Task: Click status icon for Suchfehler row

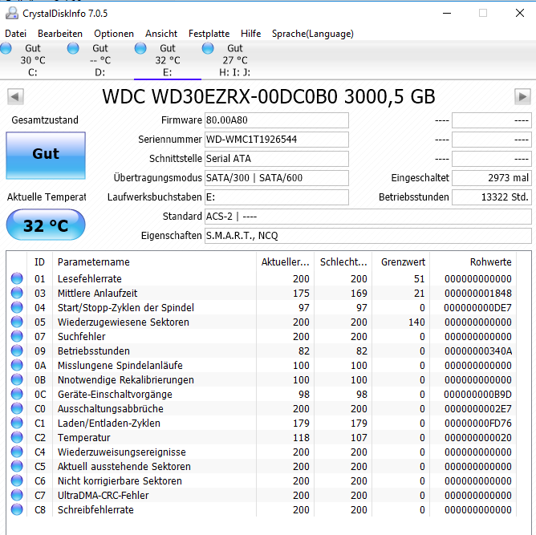Action: 17,336
